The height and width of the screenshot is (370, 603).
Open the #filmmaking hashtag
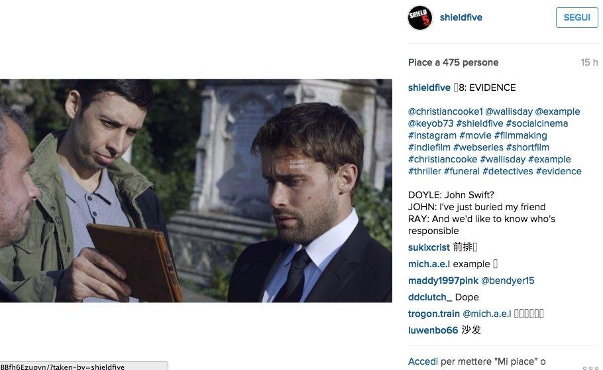coord(520,135)
